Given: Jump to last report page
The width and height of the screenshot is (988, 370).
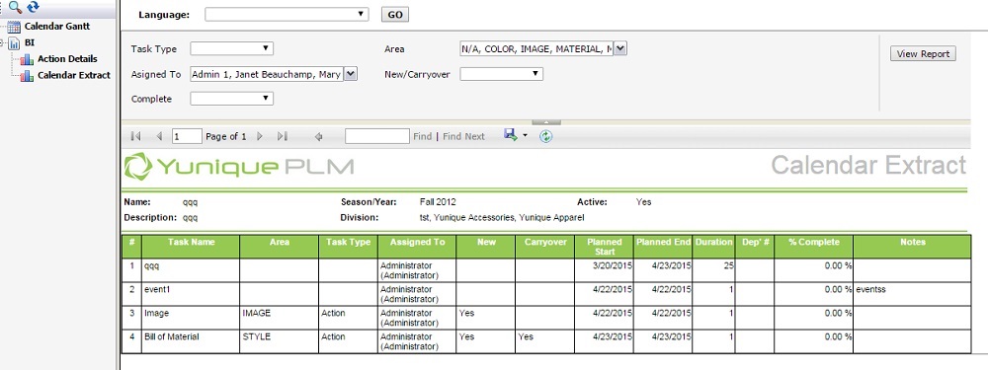Looking at the screenshot, I should (x=283, y=136).
